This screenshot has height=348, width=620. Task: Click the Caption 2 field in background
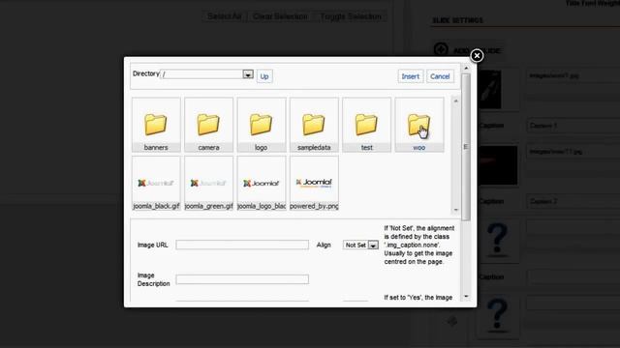click(x=573, y=202)
